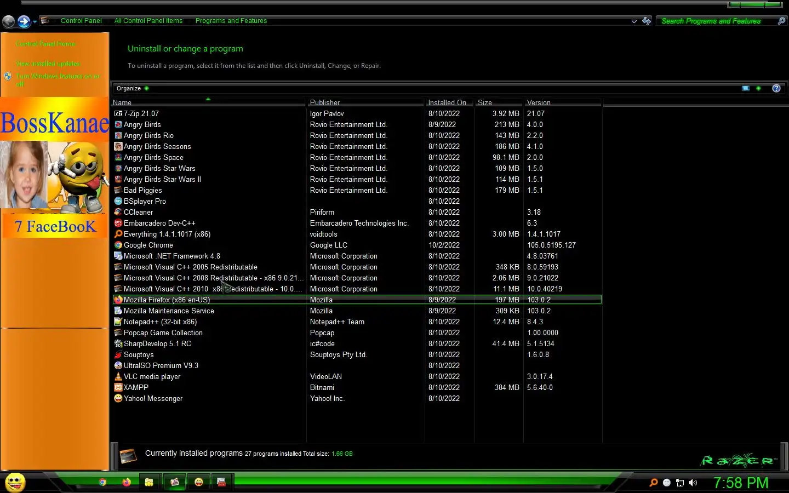Open Control Panel Home link
This screenshot has width=789, height=493.
pos(45,44)
